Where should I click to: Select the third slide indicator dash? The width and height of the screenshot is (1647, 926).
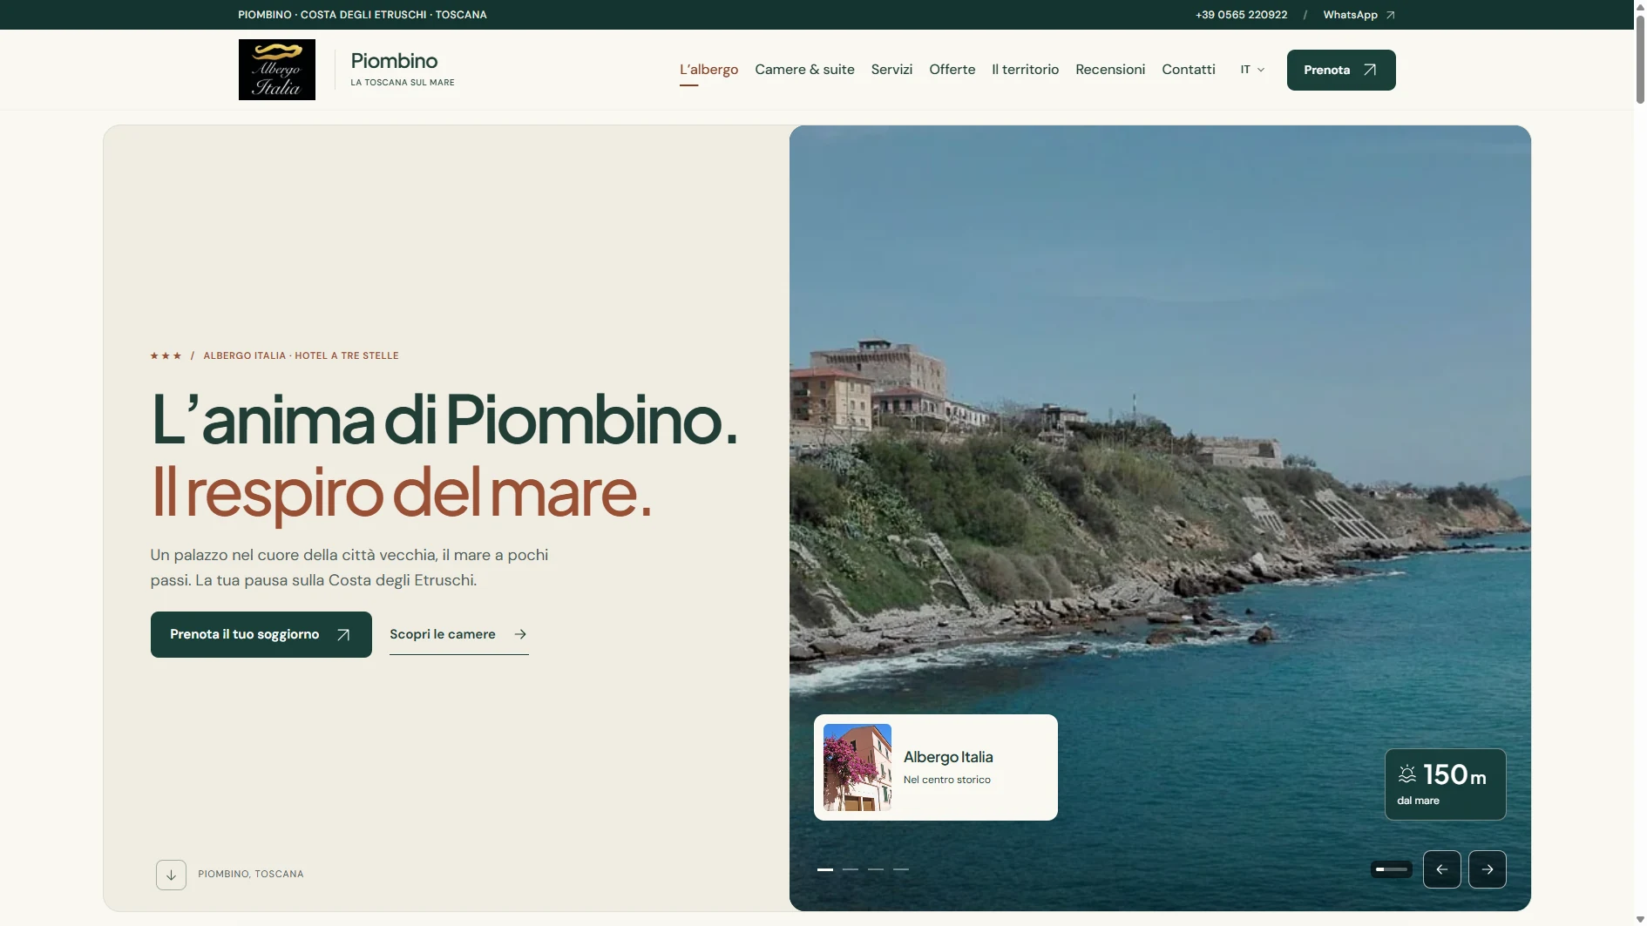coord(876,869)
